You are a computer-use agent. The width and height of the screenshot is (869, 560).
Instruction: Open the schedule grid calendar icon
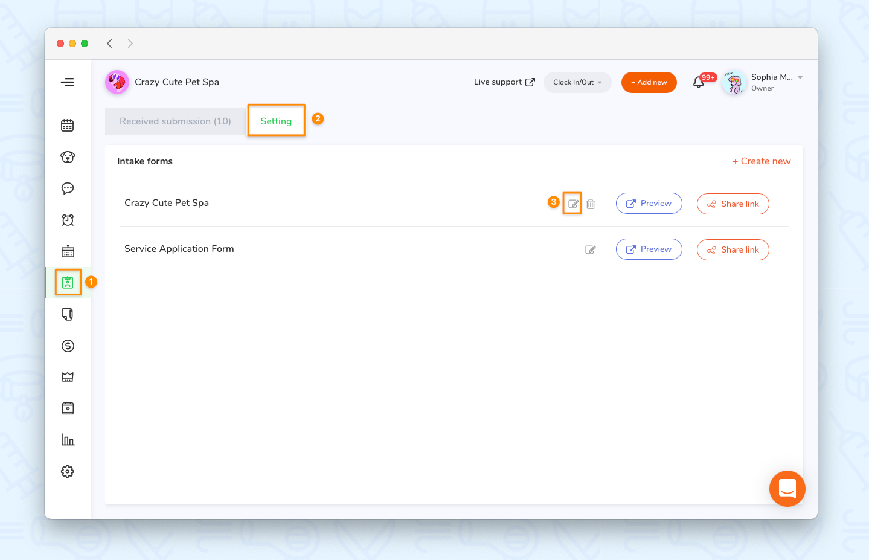68,251
